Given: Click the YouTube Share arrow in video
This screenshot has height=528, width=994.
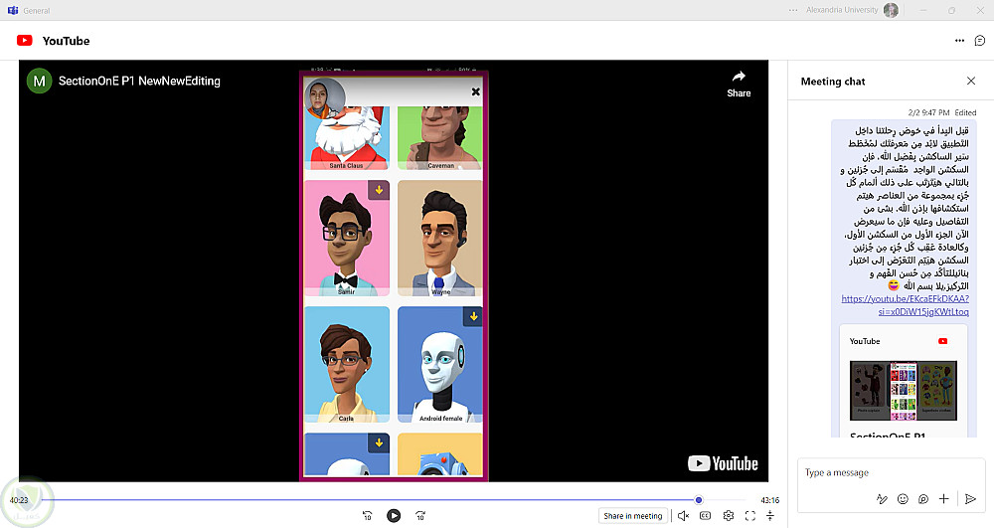Looking at the screenshot, I should coord(739,85).
